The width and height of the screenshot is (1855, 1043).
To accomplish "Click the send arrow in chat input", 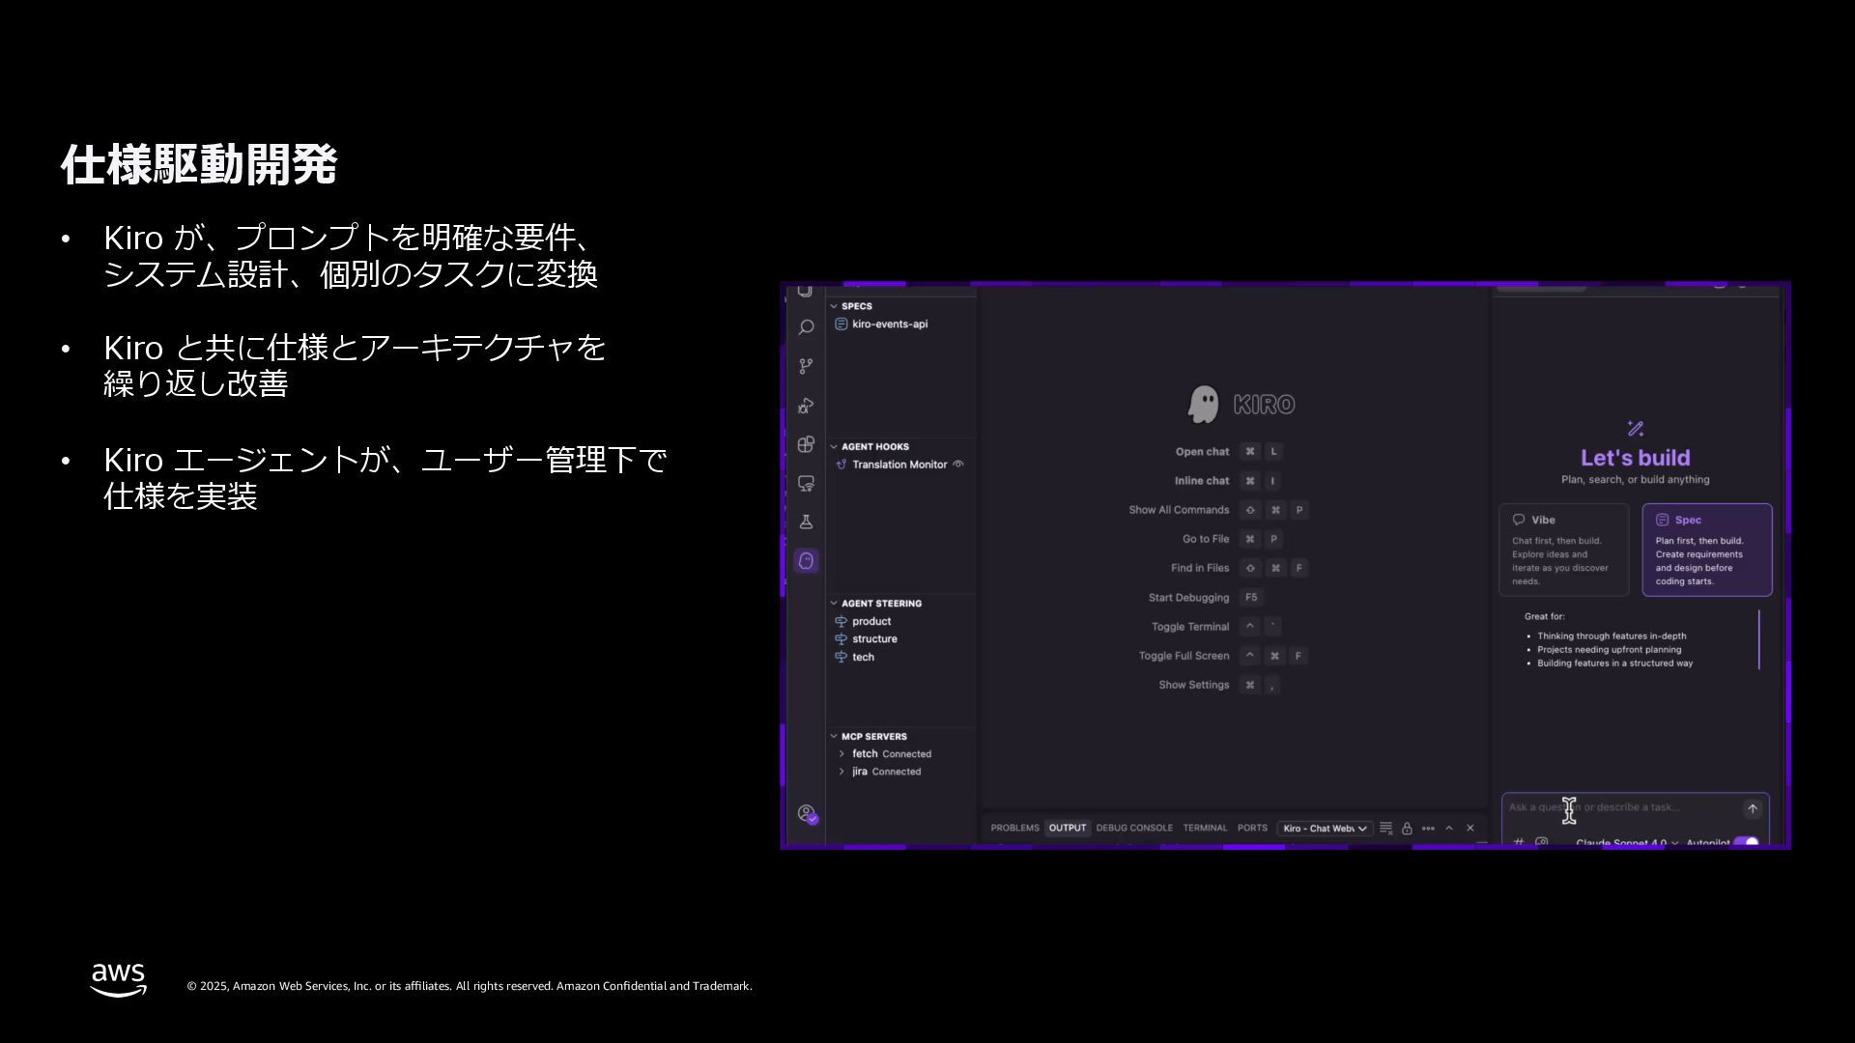I will click(1752, 809).
